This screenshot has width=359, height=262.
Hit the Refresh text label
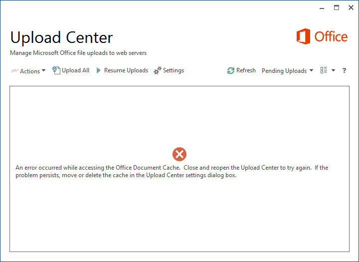[x=246, y=70]
